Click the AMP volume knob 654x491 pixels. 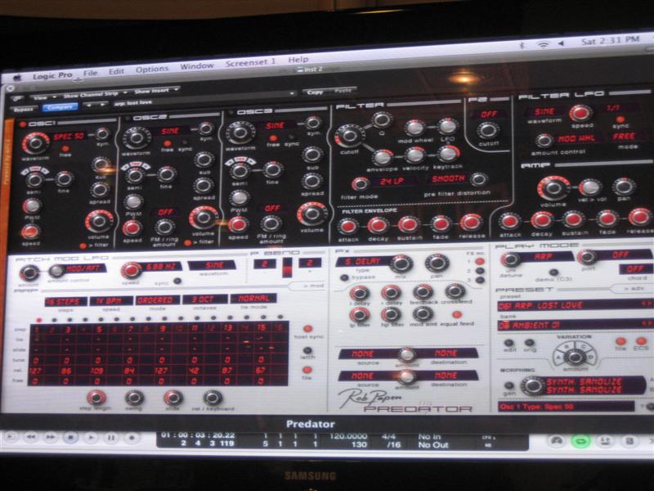(554, 188)
